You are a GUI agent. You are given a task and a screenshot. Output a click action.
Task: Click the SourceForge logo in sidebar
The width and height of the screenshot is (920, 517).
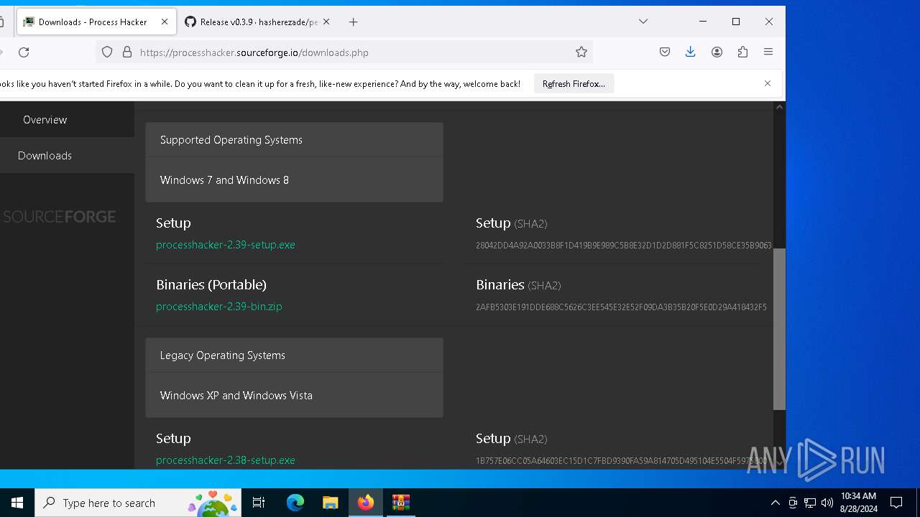coord(59,216)
